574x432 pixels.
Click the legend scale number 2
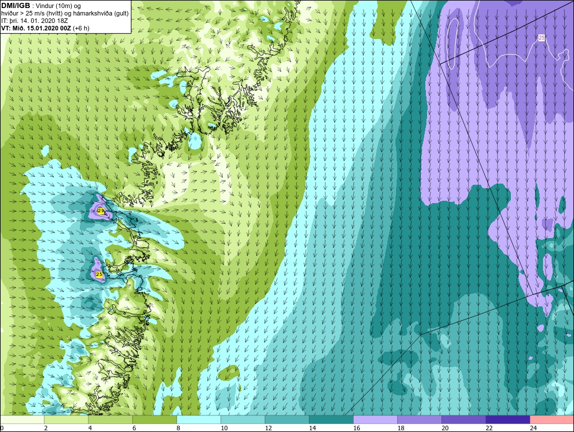[x=46, y=428]
